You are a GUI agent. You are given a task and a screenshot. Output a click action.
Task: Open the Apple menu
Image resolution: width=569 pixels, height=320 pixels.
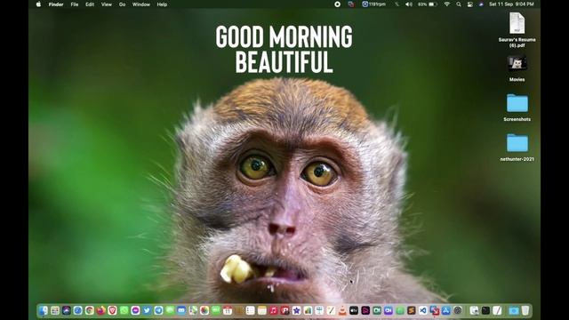pos(38,4)
